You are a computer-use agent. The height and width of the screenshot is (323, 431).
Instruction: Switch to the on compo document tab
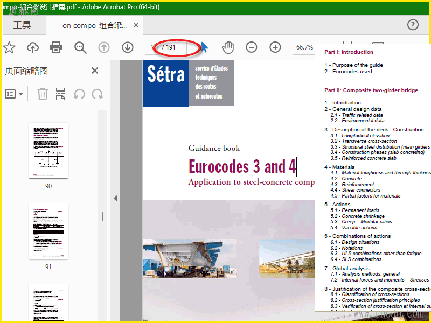94,25
